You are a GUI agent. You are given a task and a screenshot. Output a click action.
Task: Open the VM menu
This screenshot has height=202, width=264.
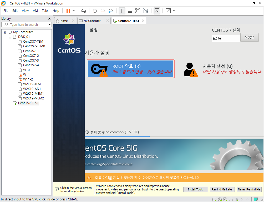[x=35, y=11]
